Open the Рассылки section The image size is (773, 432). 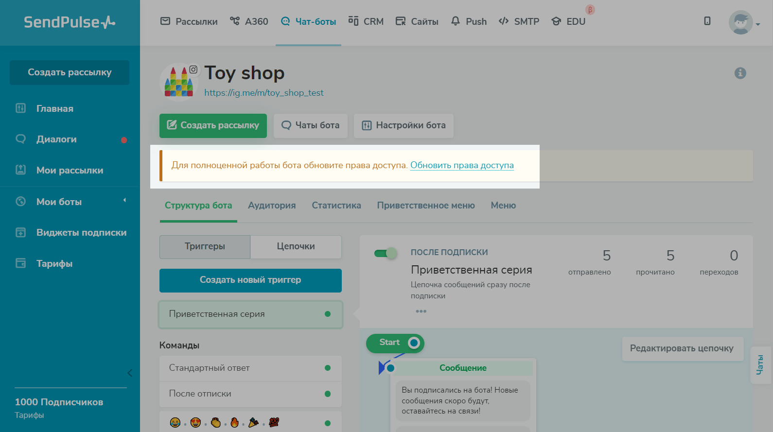coord(189,21)
